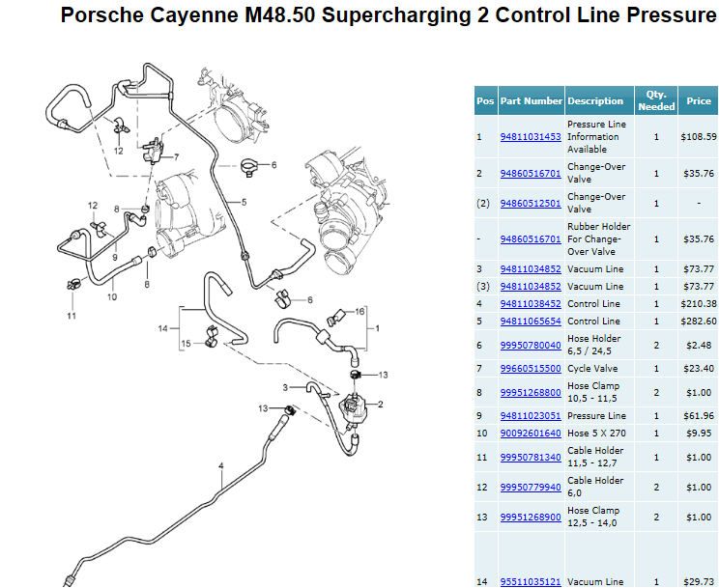Open part number 94860512501 link
Viewport: 719px width, 588px height.
[531, 203]
